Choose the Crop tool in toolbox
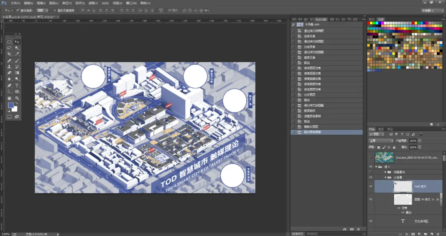 pyautogui.click(x=9, y=54)
